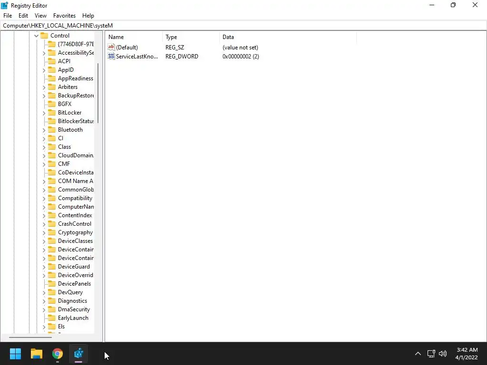Expand the AppID key
Viewport: 487px width, 365px height.
[44, 70]
